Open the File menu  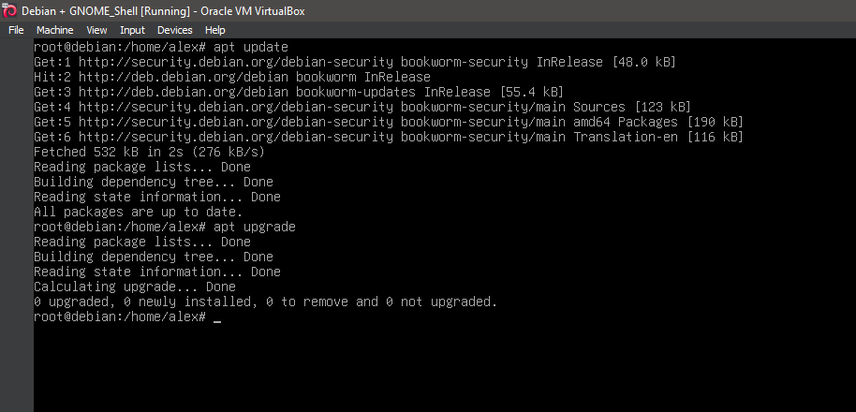pos(16,30)
